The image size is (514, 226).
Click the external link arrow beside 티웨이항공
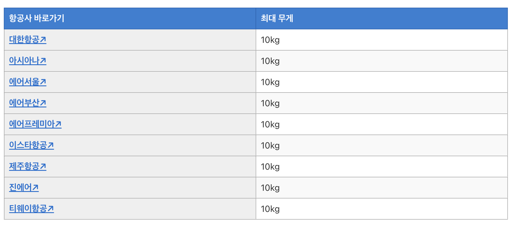coord(51,208)
